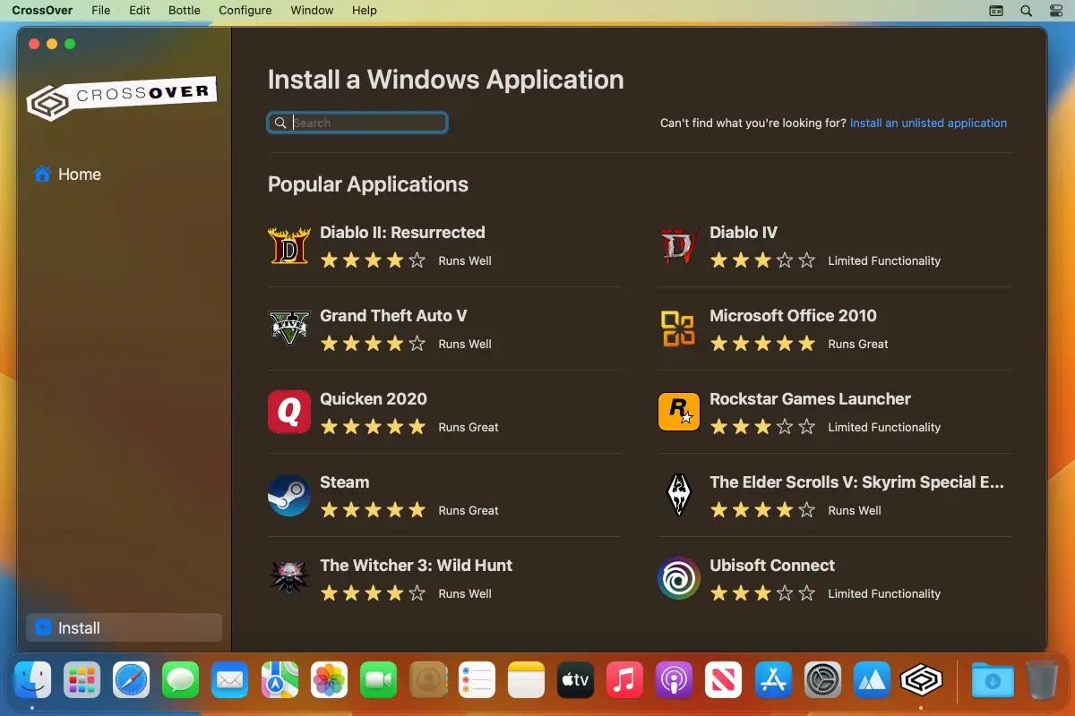
Task: Select the Ubisoft Connect title
Action: click(x=772, y=565)
